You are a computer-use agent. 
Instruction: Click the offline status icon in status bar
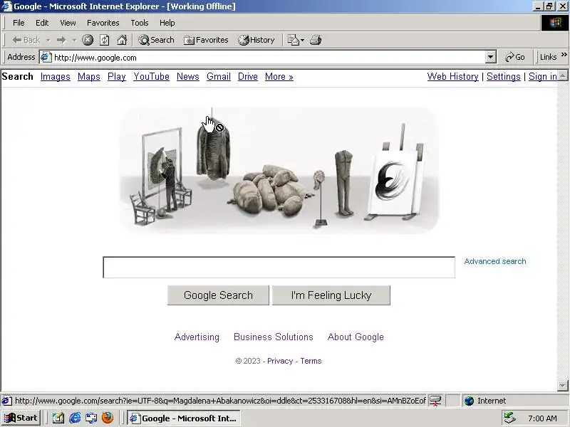(435, 401)
